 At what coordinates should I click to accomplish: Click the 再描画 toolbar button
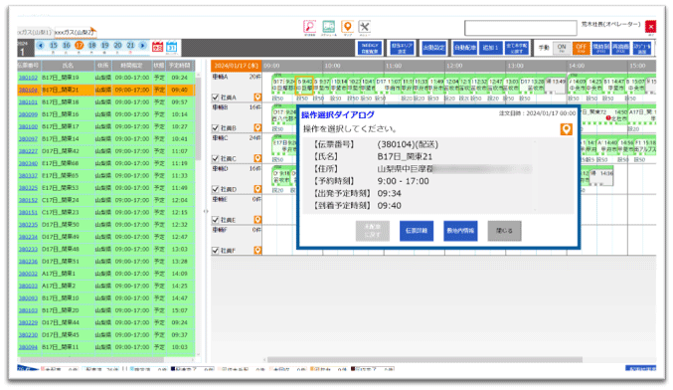[x=620, y=48]
